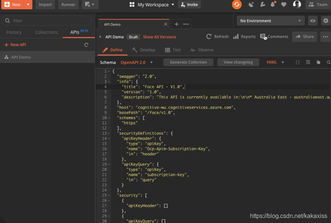Open the YAML format dropdown

(275, 62)
